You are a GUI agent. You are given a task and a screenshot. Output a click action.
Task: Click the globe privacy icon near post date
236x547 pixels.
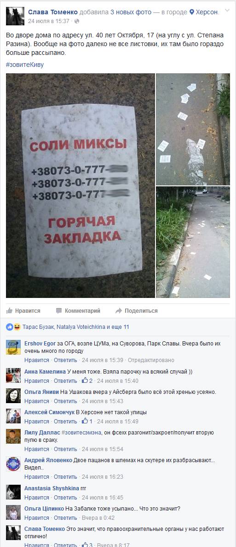coord(77,21)
